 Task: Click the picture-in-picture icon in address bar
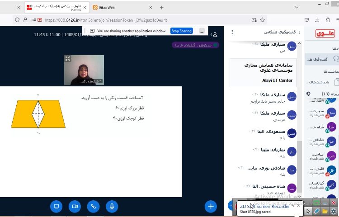254,20
